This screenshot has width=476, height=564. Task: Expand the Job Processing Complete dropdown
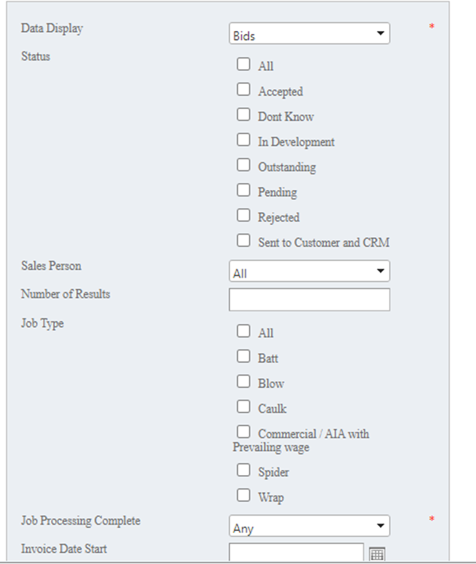pyautogui.click(x=309, y=526)
